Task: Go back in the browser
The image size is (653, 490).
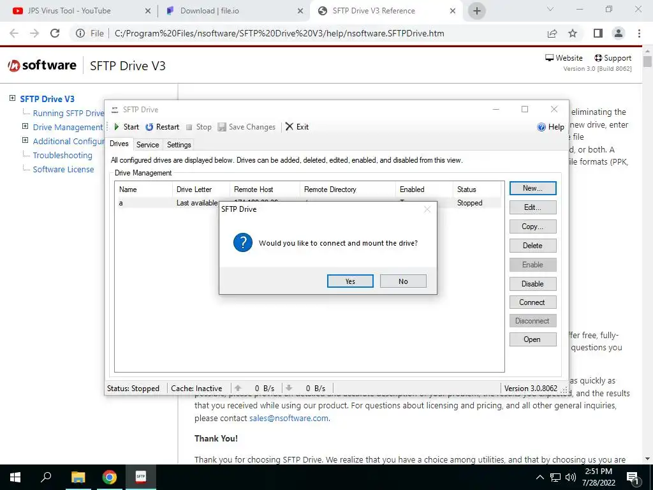Action: tap(14, 33)
